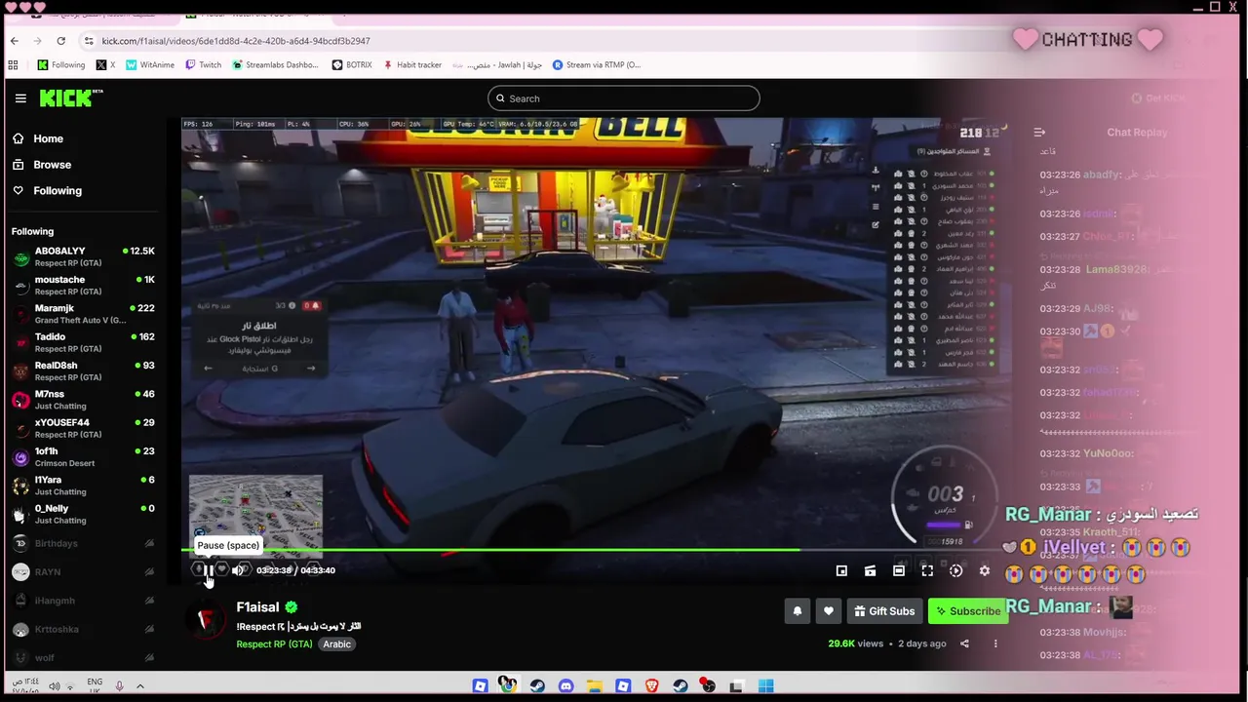Image resolution: width=1248 pixels, height=702 pixels.
Task: Open l1Yara channel in Following list
Action: pos(84,486)
